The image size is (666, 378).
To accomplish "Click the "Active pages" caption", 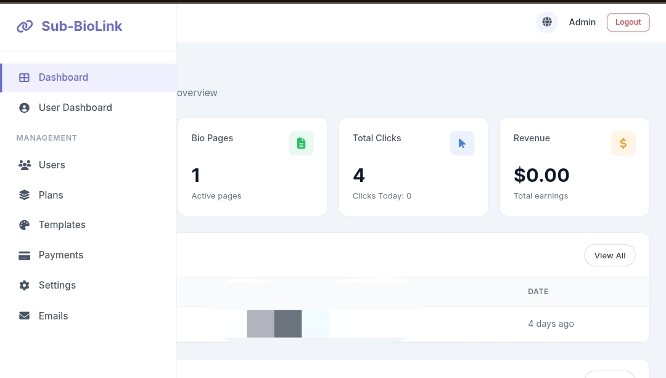I will [216, 196].
